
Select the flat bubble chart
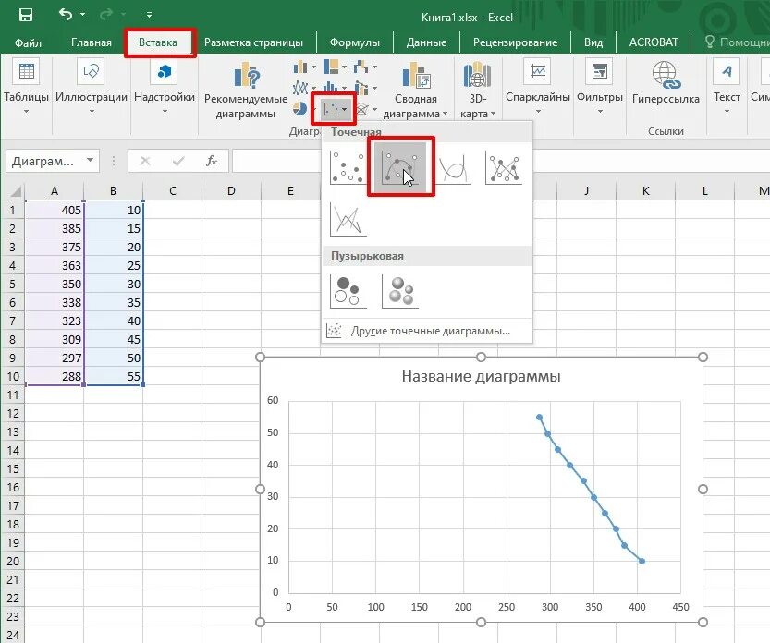(348, 292)
